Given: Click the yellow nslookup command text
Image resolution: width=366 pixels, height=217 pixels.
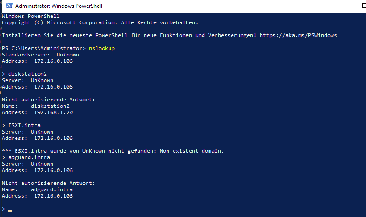Looking at the screenshot, I should click(x=102, y=48).
